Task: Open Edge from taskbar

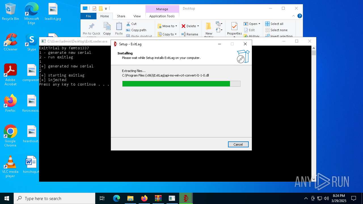Action: click(117, 198)
